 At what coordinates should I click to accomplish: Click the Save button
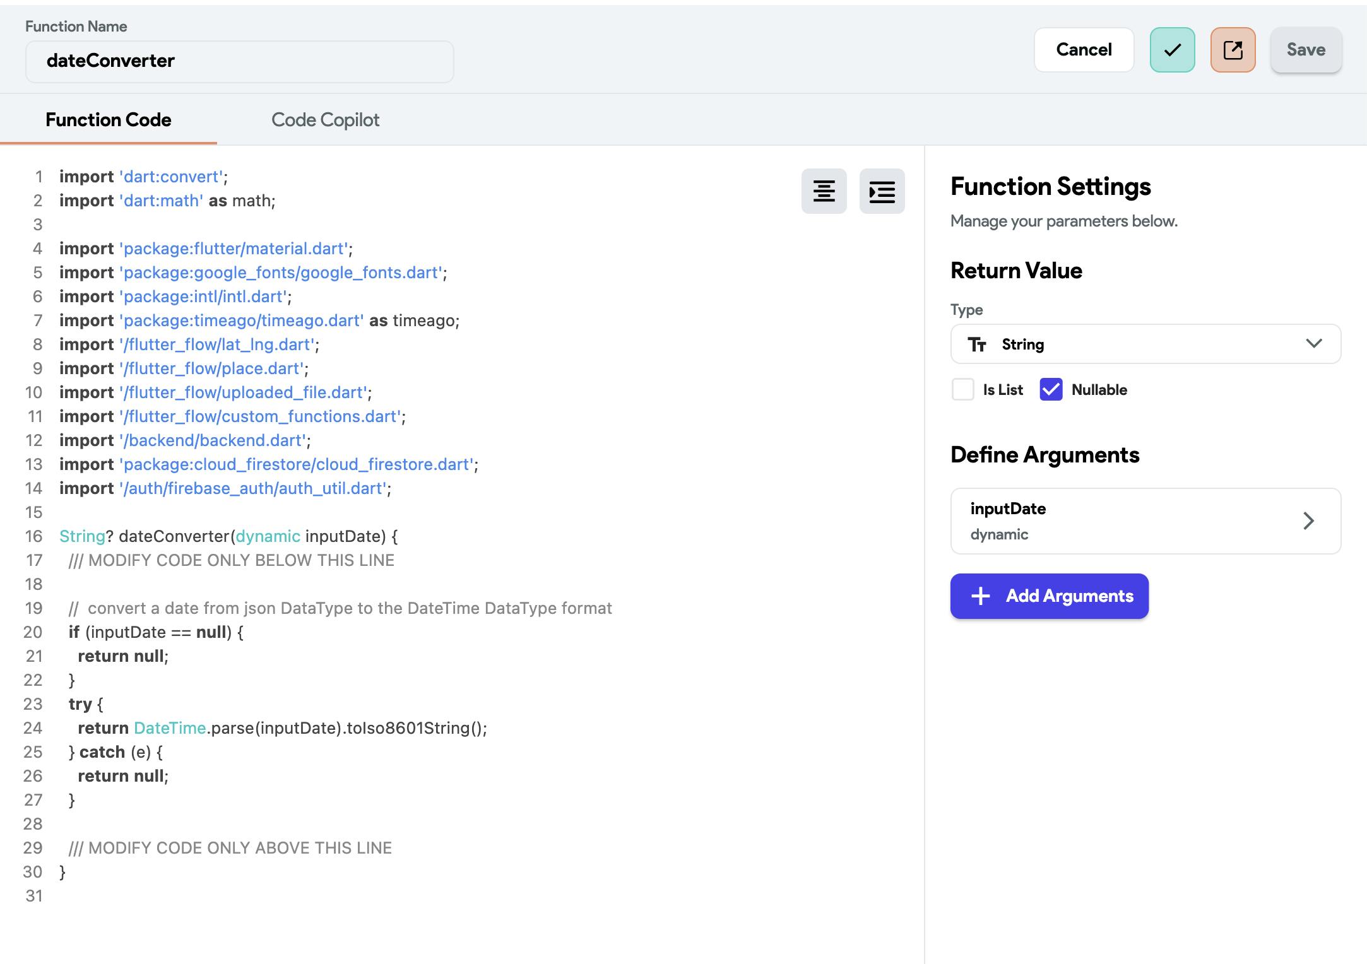(1306, 50)
